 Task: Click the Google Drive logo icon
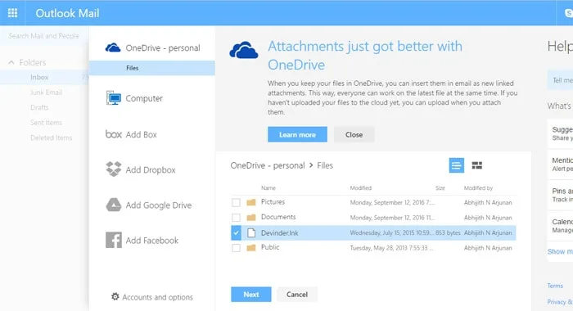(x=113, y=205)
